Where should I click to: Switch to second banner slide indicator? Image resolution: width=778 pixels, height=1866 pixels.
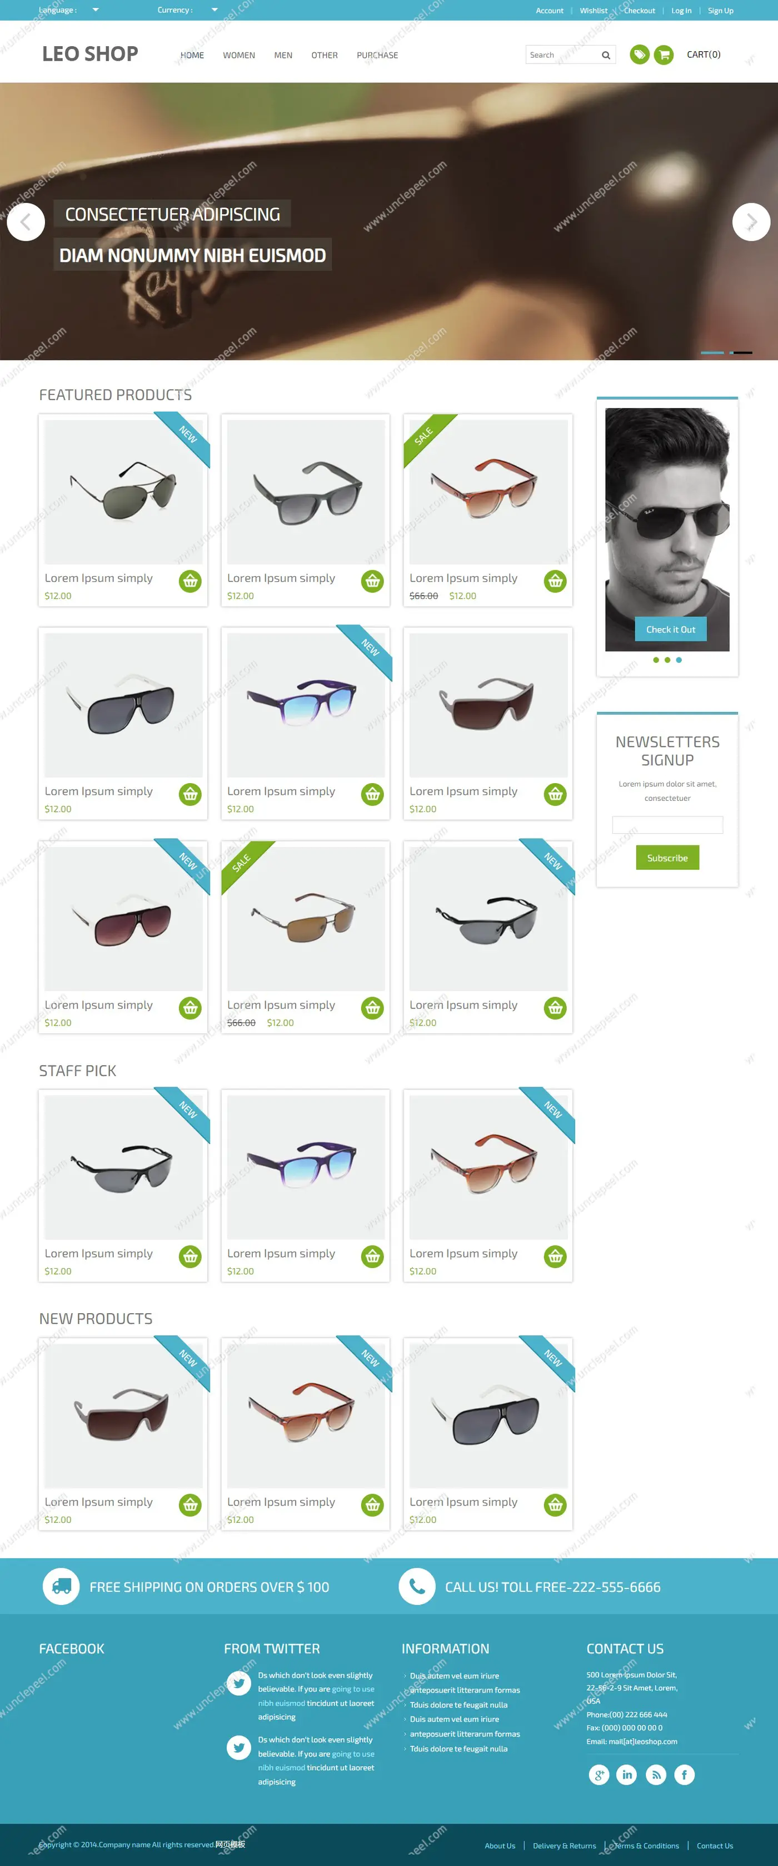tap(740, 353)
